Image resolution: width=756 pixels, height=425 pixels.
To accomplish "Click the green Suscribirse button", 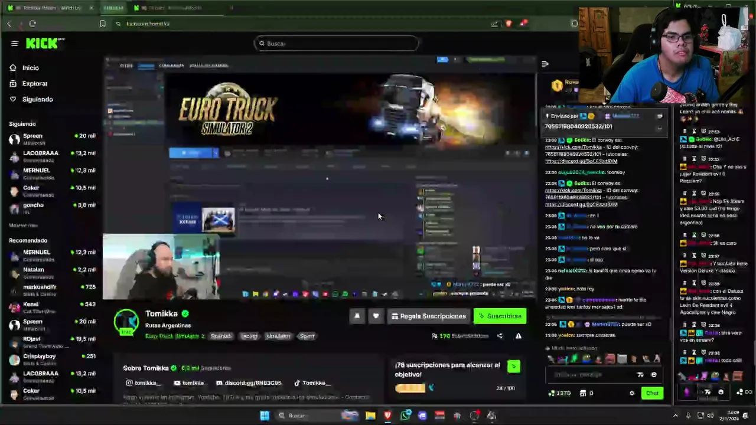I will point(500,316).
